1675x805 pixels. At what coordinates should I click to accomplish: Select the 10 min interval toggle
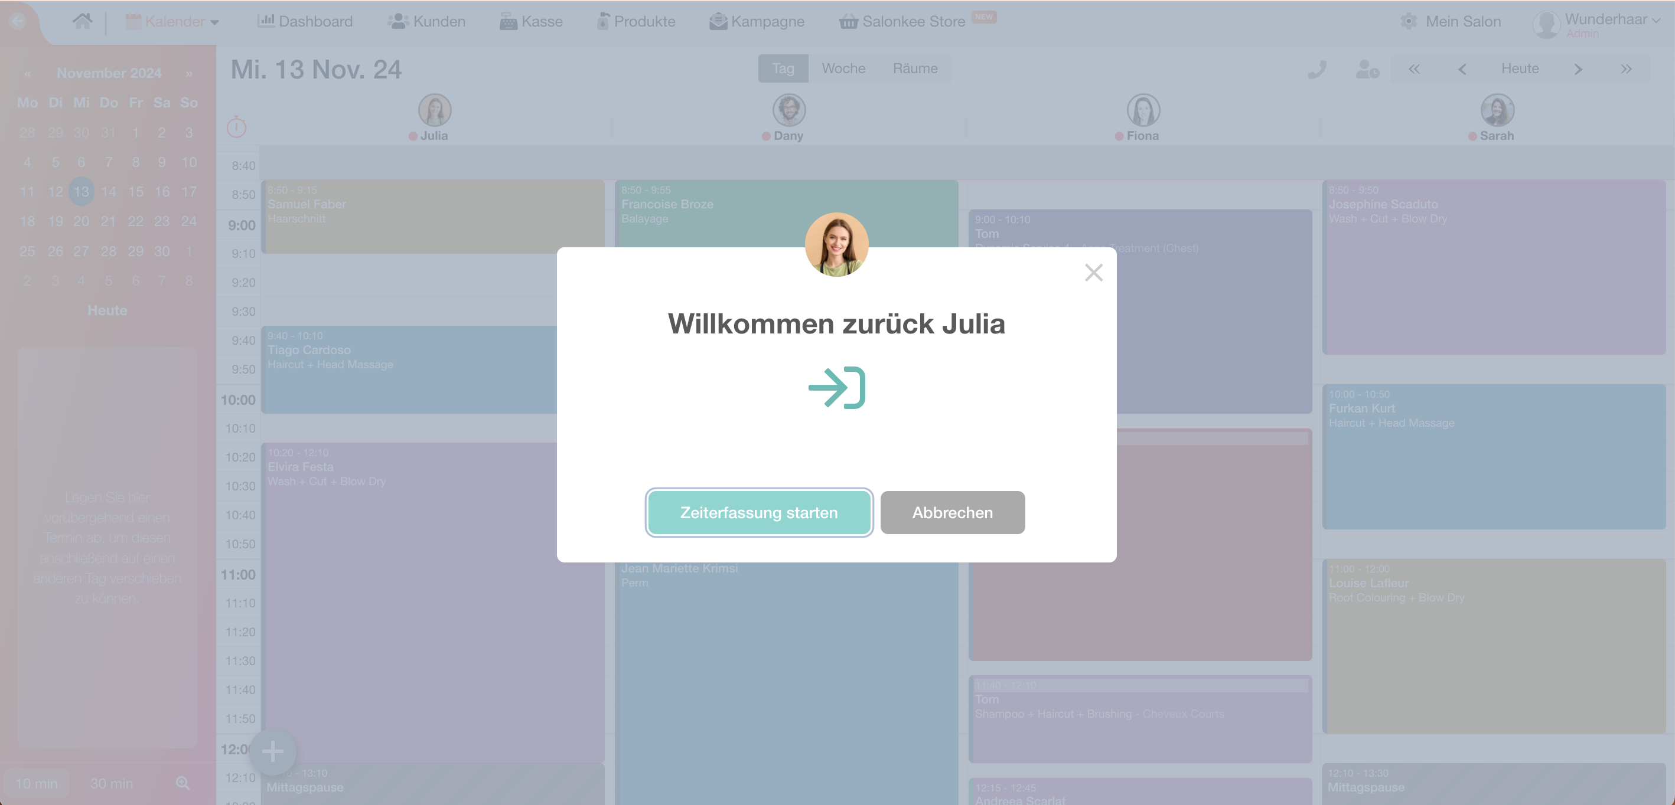37,783
